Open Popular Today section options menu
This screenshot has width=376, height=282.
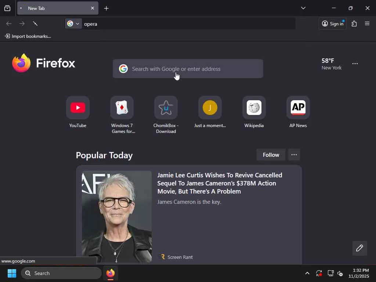[x=294, y=155]
